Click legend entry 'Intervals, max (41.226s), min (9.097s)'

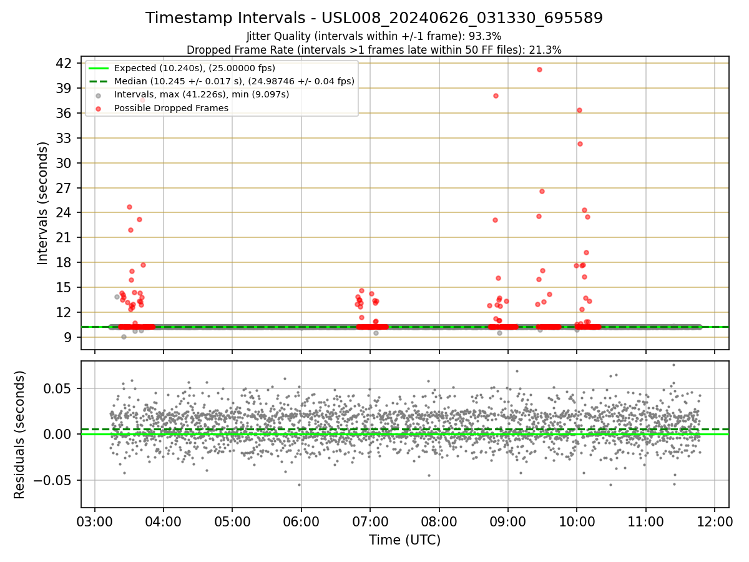click(202, 94)
